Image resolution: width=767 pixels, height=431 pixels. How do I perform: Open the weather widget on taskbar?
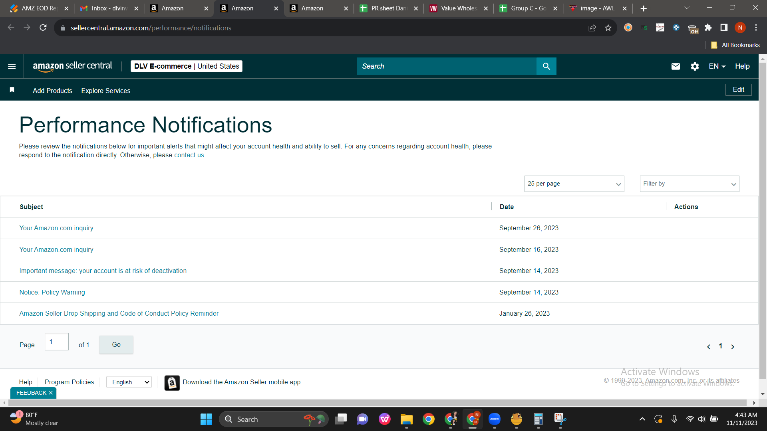[34, 419]
